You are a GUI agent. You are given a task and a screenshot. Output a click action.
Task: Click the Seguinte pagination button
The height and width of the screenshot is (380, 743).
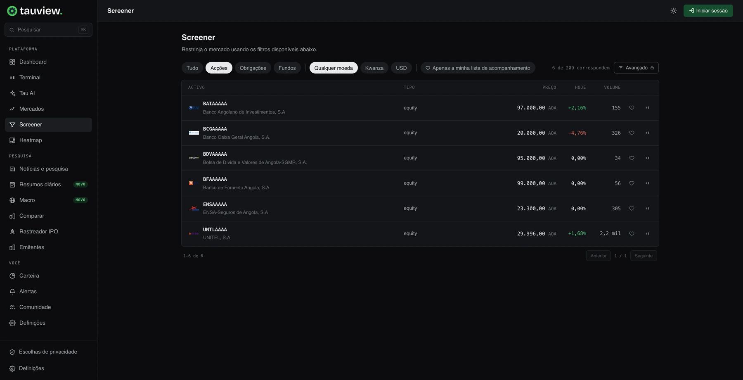point(644,256)
